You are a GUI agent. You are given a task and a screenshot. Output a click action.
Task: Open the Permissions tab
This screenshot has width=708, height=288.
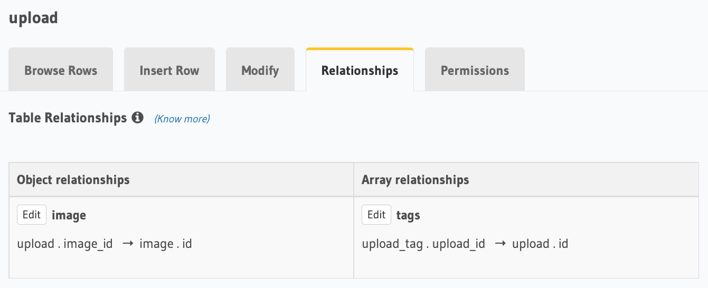pyautogui.click(x=475, y=70)
